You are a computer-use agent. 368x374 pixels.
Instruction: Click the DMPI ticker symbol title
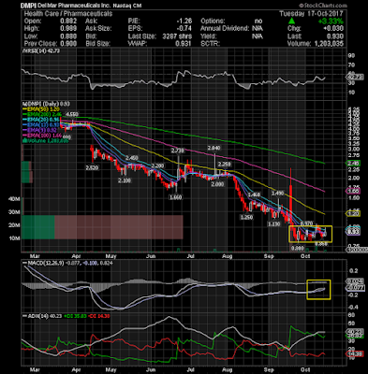point(28,6)
